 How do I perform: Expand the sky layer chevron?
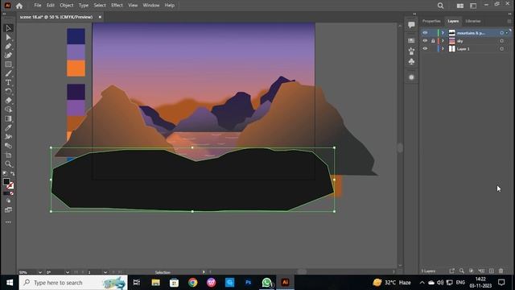(443, 41)
